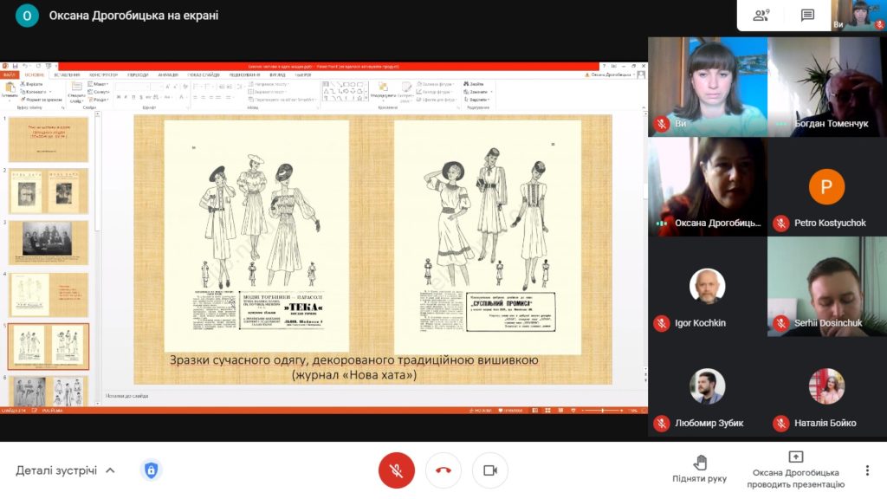Open the three-dot more options menu
This screenshot has width=887, height=499.
867,470
